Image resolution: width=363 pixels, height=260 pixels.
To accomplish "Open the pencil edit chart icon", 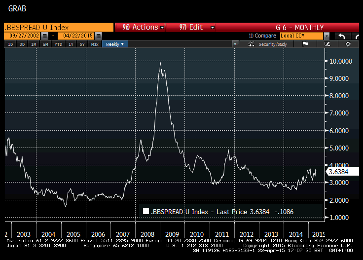I will [327, 44].
